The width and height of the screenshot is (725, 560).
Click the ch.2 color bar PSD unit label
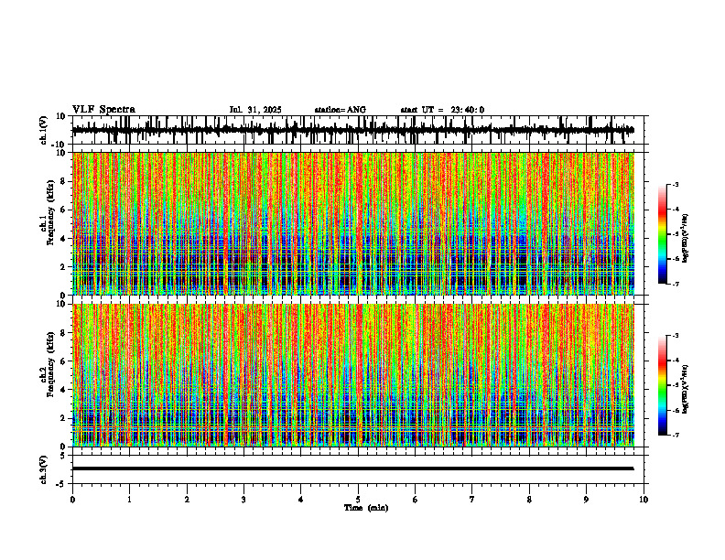[686, 388]
